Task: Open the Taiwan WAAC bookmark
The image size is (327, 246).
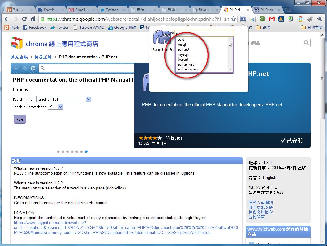Action: point(88,28)
